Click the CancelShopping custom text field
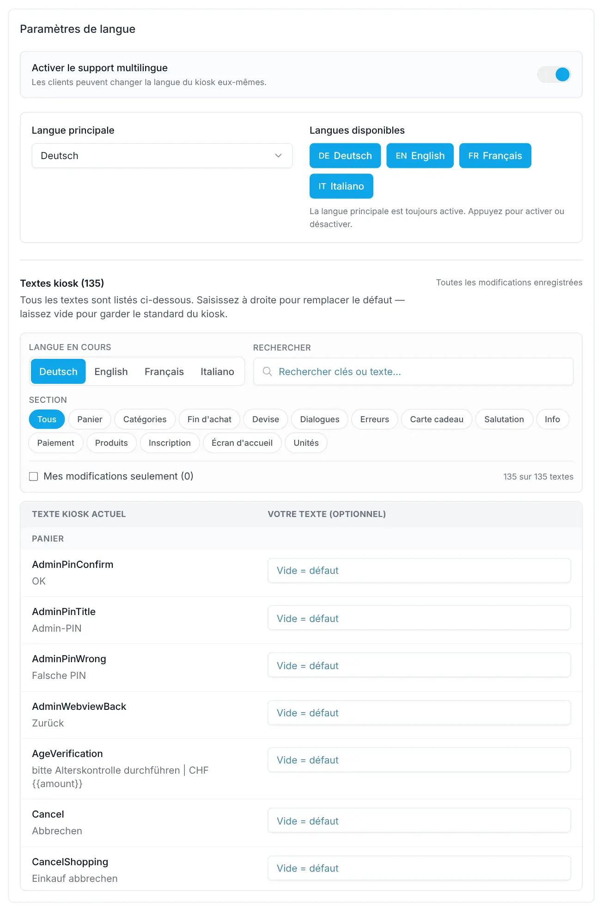The height and width of the screenshot is (911, 603). 419,868
